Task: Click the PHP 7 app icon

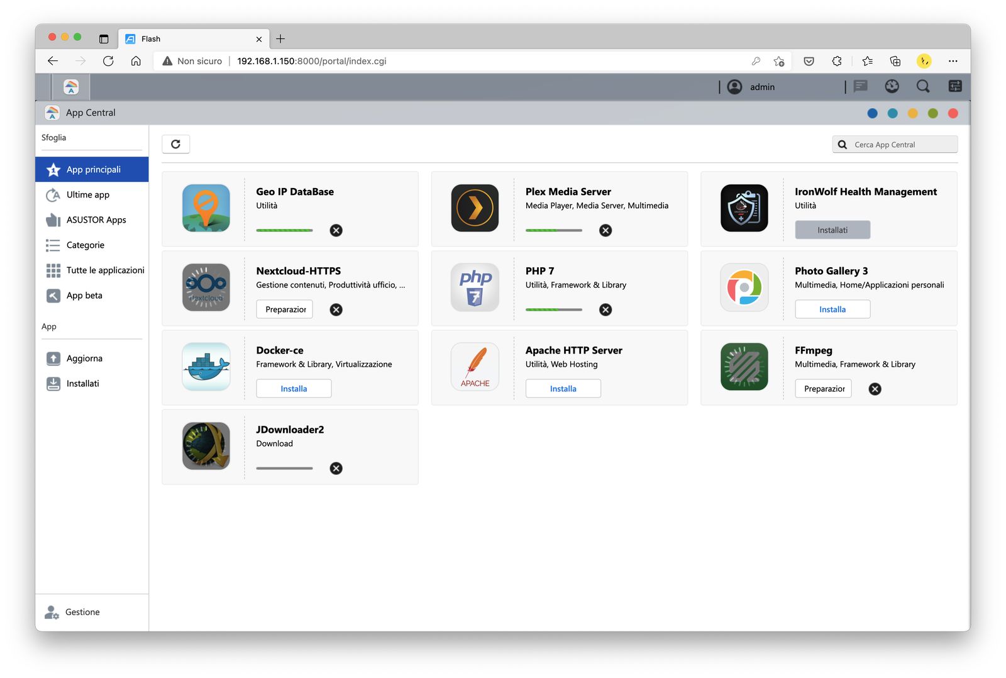Action: 475,287
